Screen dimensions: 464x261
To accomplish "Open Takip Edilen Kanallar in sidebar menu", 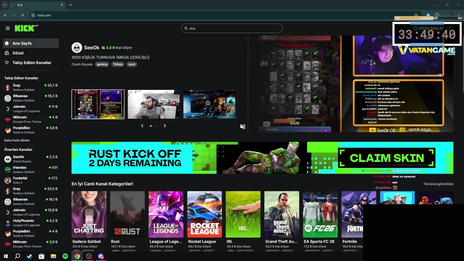I will [x=31, y=63].
